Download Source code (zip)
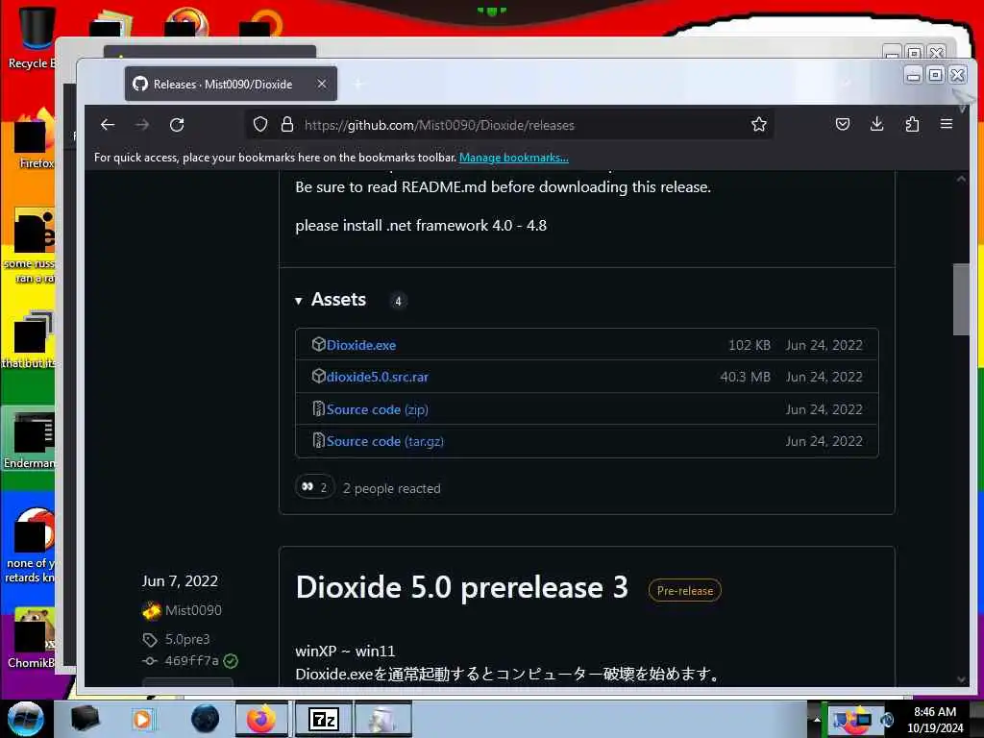 (x=377, y=409)
